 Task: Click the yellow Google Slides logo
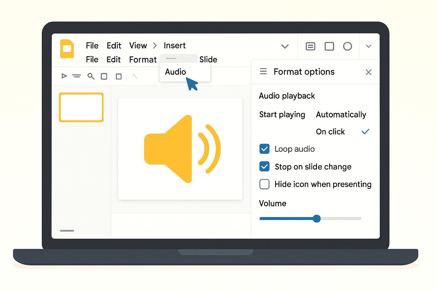[x=67, y=49]
